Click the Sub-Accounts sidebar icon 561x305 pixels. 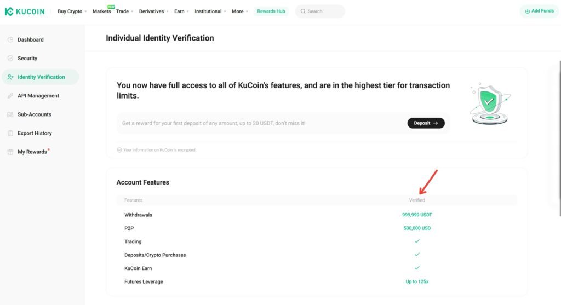tap(10, 114)
